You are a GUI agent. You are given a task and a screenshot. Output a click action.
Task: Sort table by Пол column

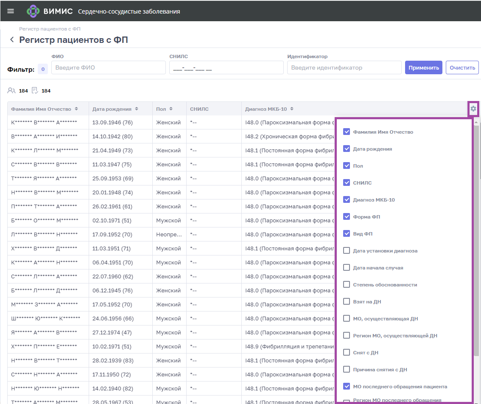click(171, 109)
